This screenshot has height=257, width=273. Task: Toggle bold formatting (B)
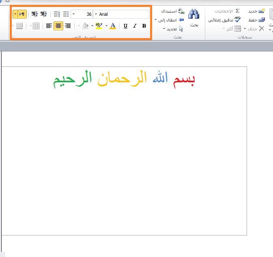point(144,26)
